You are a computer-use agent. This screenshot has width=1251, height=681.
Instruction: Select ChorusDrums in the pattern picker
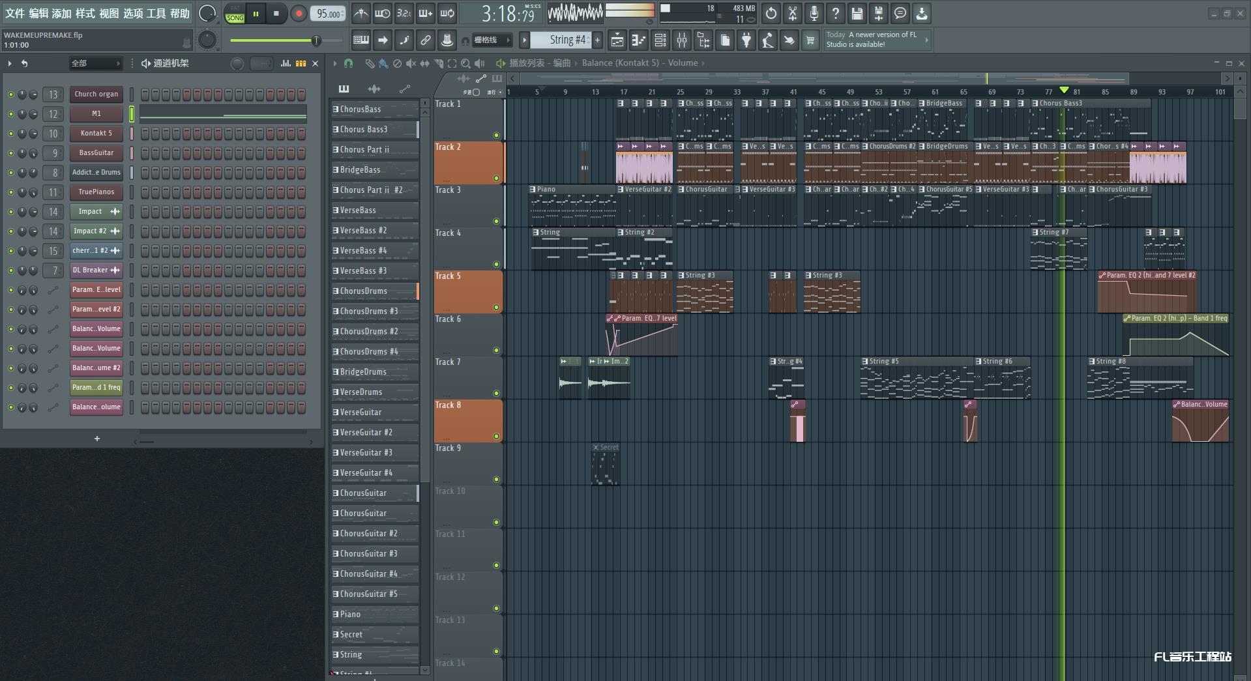click(375, 291)
